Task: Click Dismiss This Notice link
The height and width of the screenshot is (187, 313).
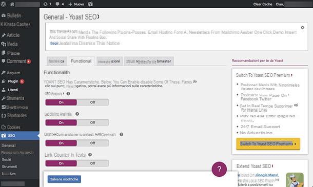Action: (99, 43)
